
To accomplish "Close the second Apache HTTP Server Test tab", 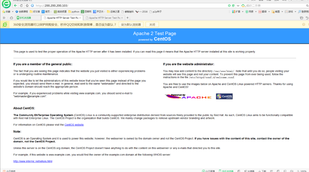I will pyautogui.click(x=122, y=18).
